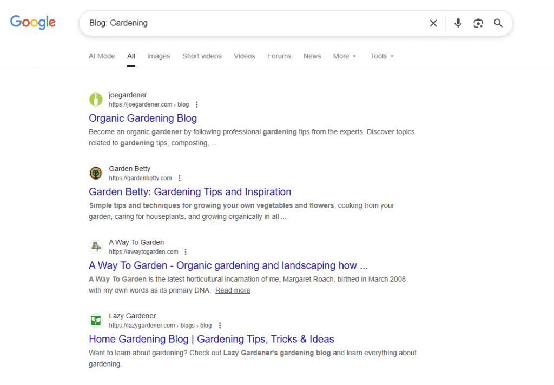Click the Lazy Gardener favicon

coord(96,321)
